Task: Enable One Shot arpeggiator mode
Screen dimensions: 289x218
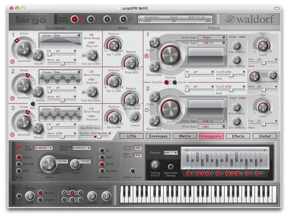Action: point(19,163)
